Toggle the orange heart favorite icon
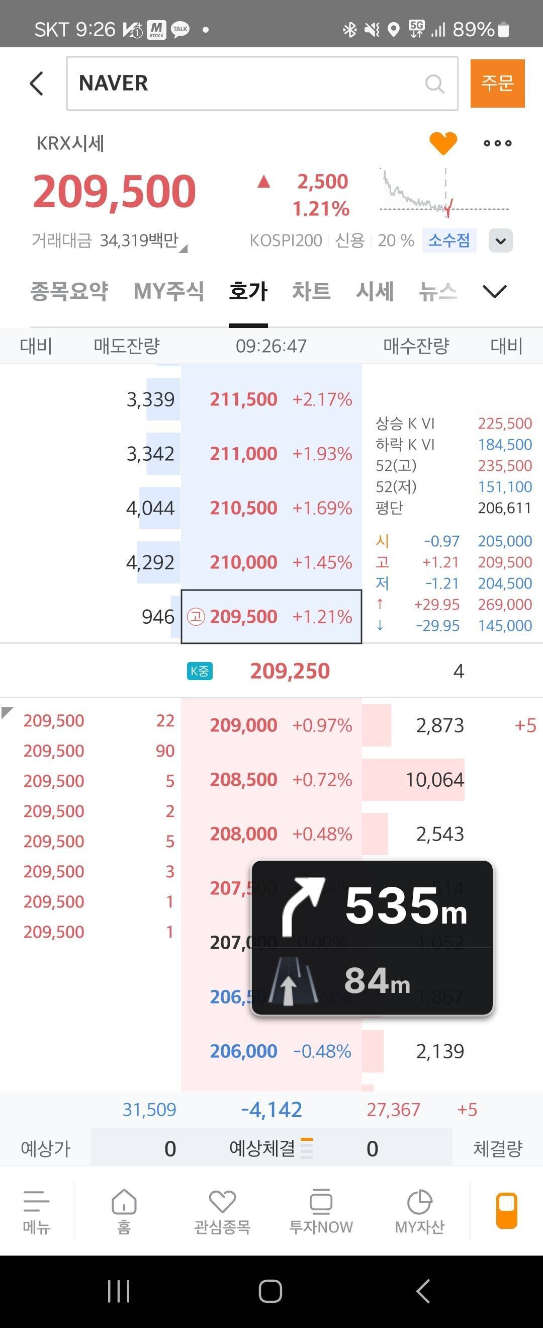543x1328 pixels. 443,143
